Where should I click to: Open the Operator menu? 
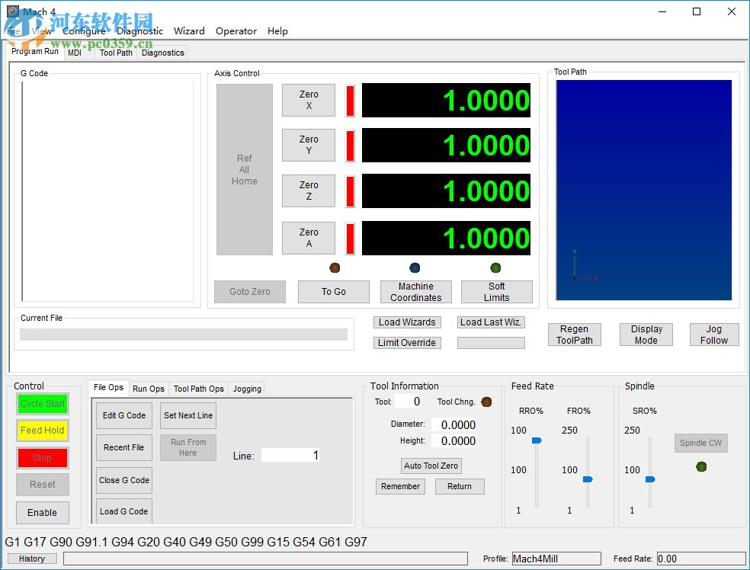[236, 31]
